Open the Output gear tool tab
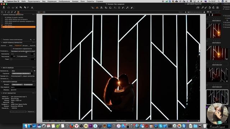Viewport: 230px width, 129px height. click(18, 12)
